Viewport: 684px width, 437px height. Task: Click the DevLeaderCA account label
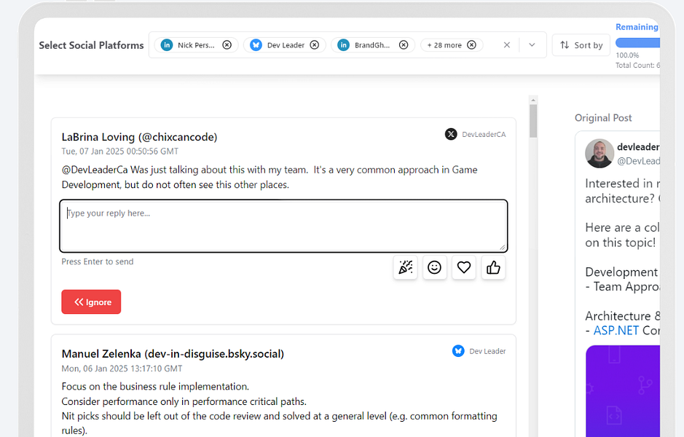(484, 134)
